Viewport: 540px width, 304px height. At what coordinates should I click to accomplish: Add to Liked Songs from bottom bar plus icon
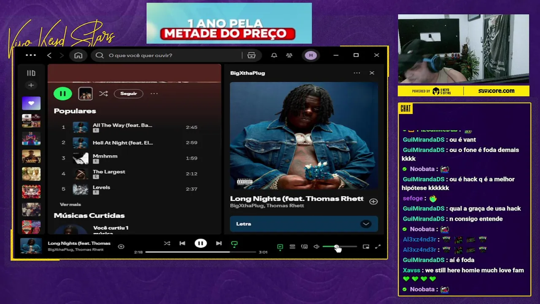click(121, 247)
